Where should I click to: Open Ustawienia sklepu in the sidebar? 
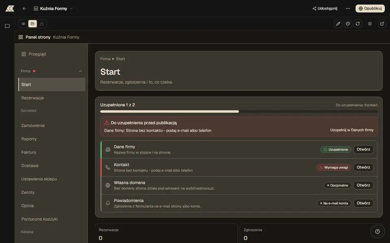click(x=52, y=179)
